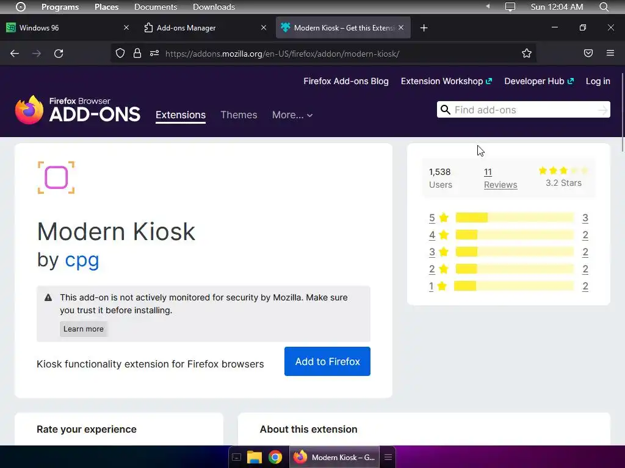The height and width of the screenshot is (468, 625).
Task: Open the Programs menu in top panel
Action: pos(60,7)
